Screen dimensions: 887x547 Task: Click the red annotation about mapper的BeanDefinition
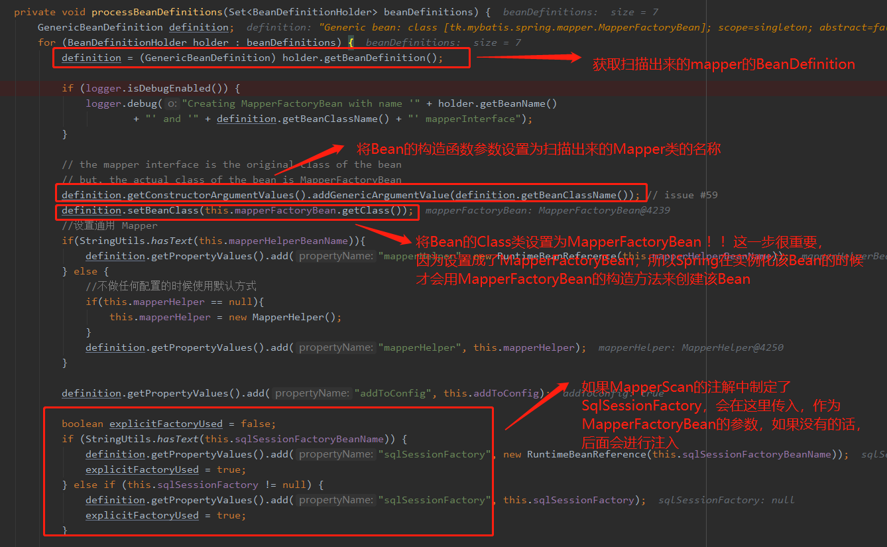pos(723,64)
